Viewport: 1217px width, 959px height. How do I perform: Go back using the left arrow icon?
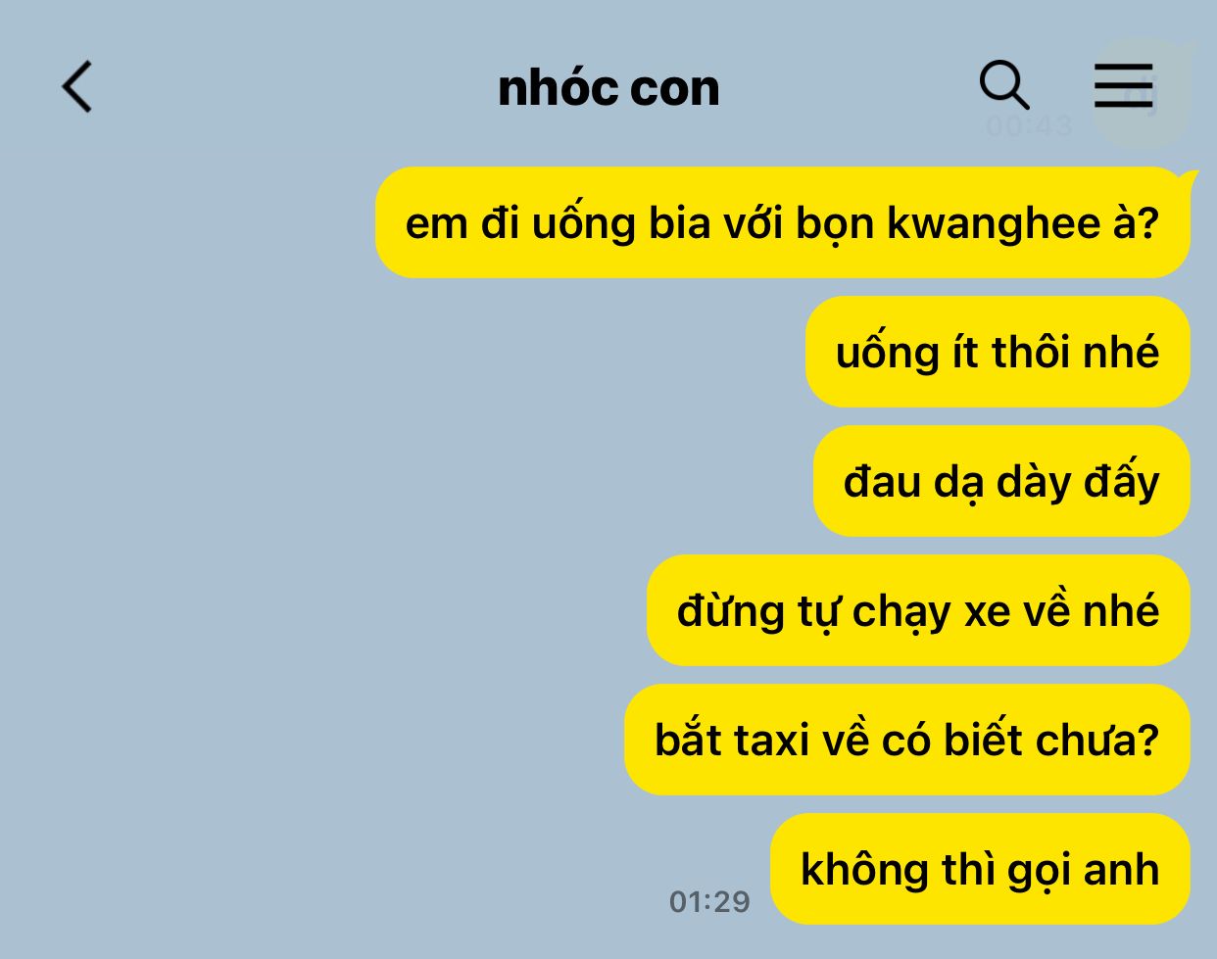coord(77,87)
